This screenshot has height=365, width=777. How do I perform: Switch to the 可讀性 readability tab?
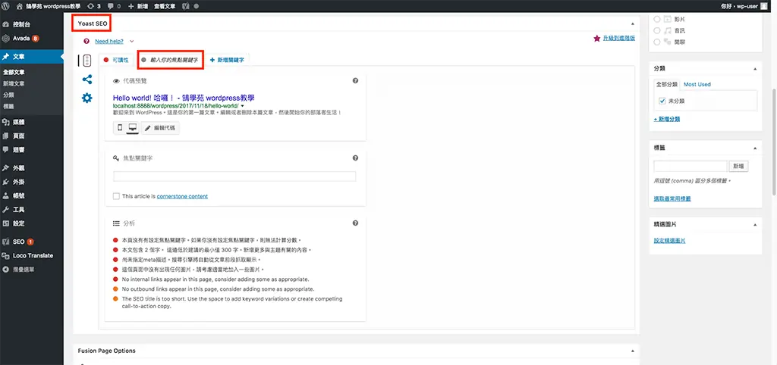116,59
